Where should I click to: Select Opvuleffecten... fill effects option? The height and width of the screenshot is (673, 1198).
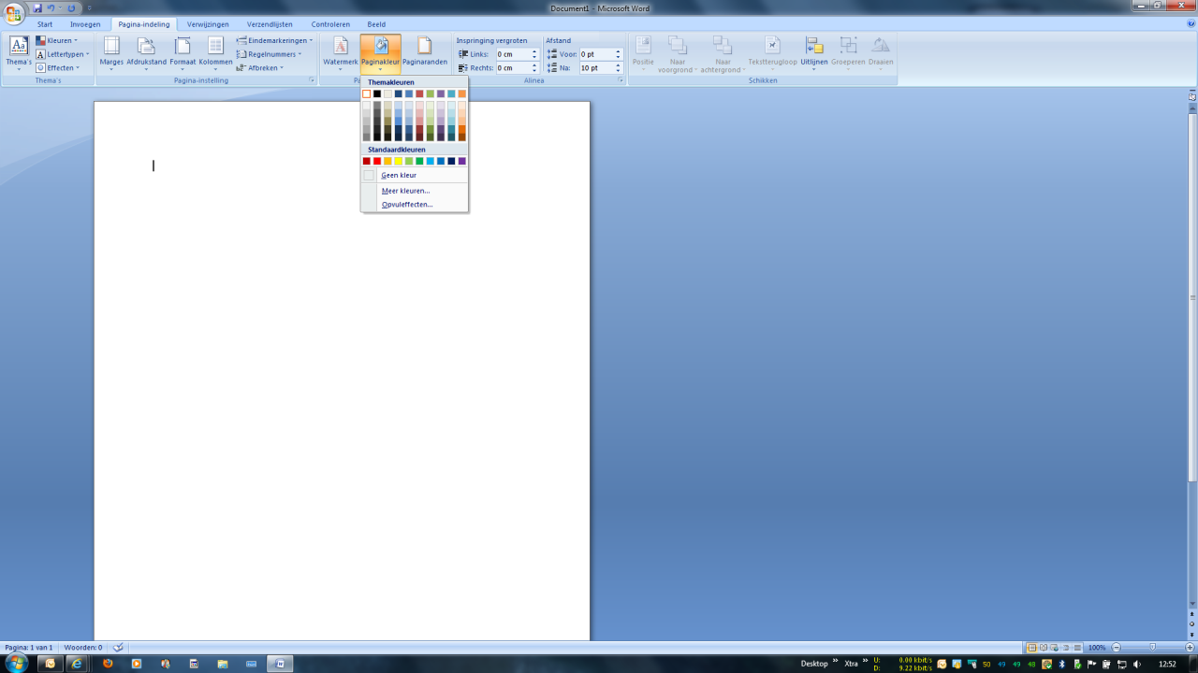407,204
